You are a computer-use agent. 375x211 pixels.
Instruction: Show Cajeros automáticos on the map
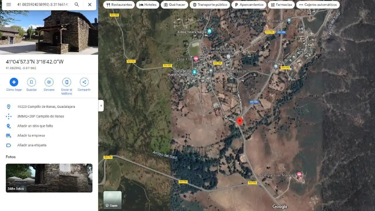(318, 5)
